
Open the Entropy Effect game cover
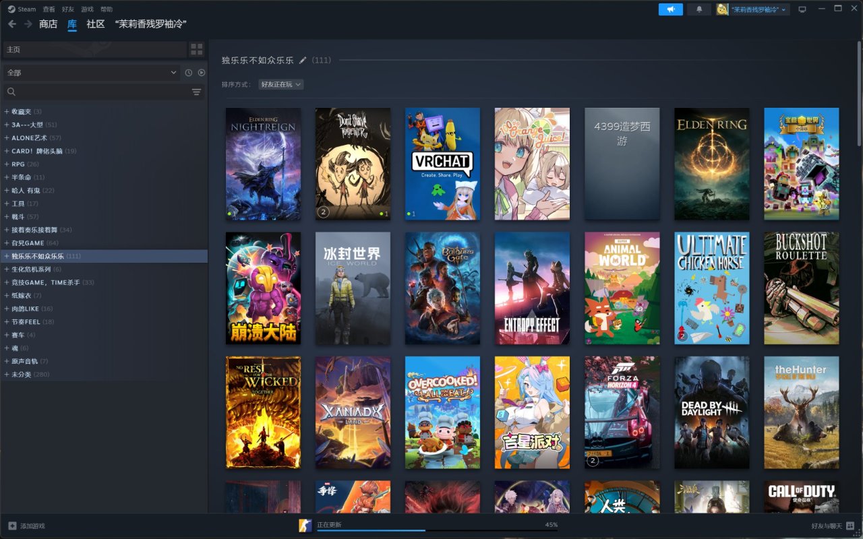coord(532,288)
